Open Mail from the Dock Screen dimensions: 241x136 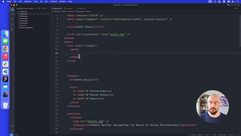tap(5, 87)
